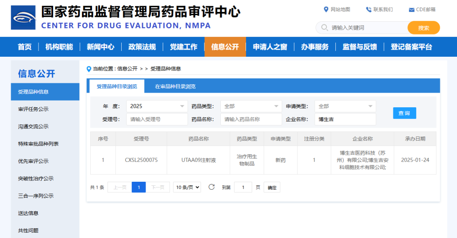The image size is (457, 238).
Task: Click the CDE mailbox envelope icon
Action: [411, 10]
